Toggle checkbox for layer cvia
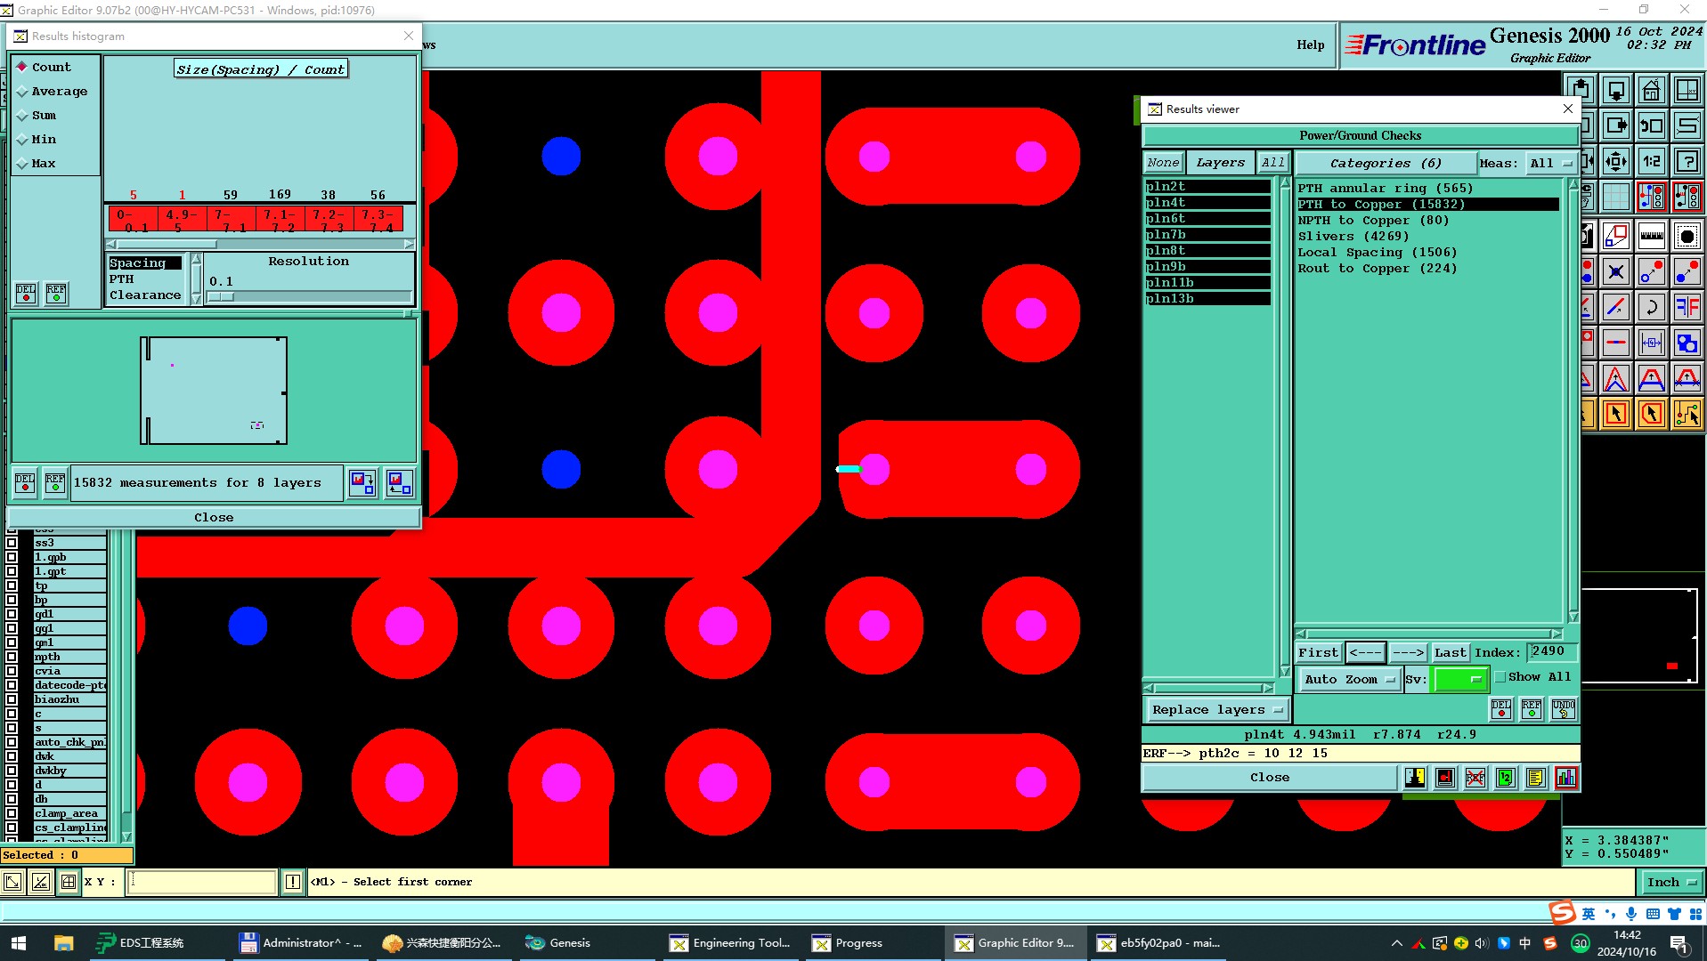Screen dimensions: 1707x961 click(12, 671)
